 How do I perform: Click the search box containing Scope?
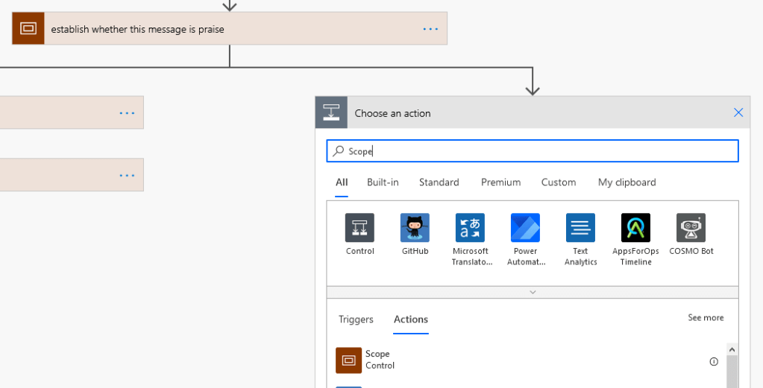click(533, 151)
